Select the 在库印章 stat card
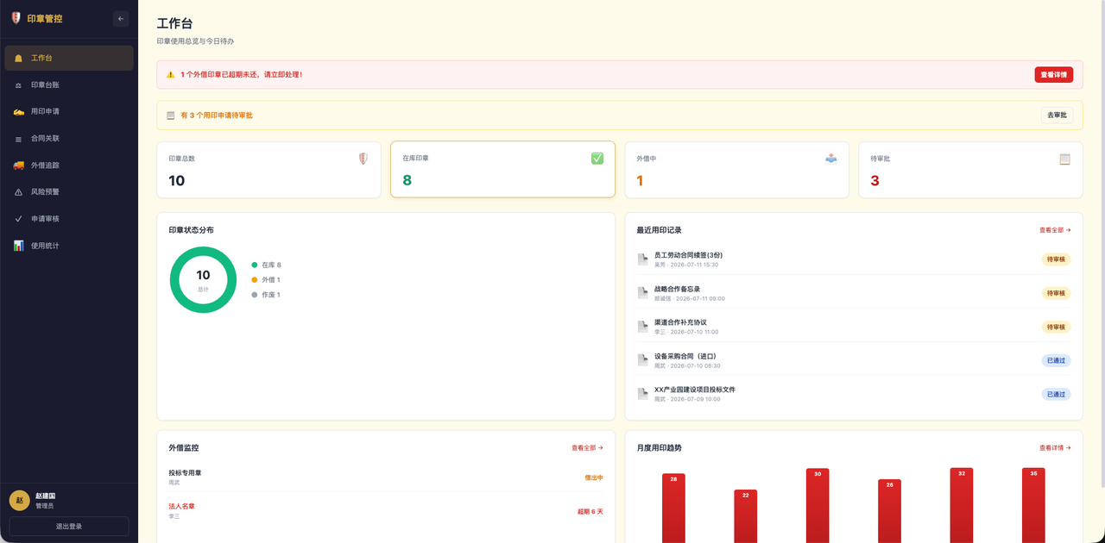Image resolution: width=1105 pixels, height=543 pixels. click(x=502, y=170)
